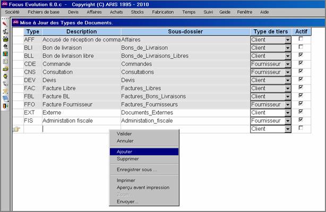Click the Mise à Jour window title icon

point(16,22)
